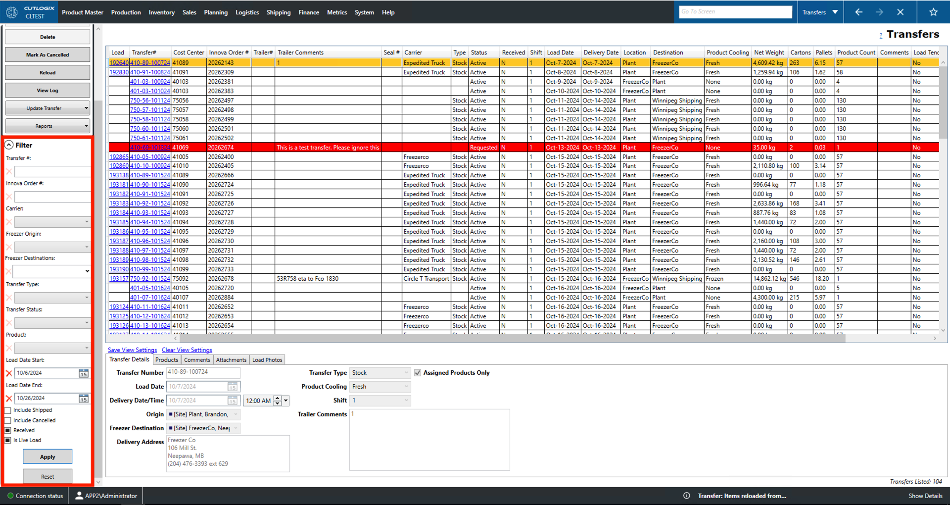
Task: Collapse the Filter panel with its chevron
Action: coord(8,145)
